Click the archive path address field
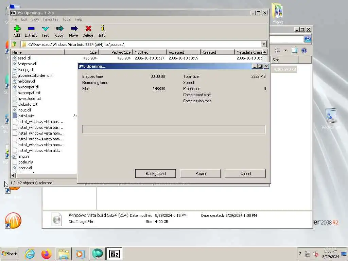This screenshot has height=261, width=348. (x=142, y=45)
